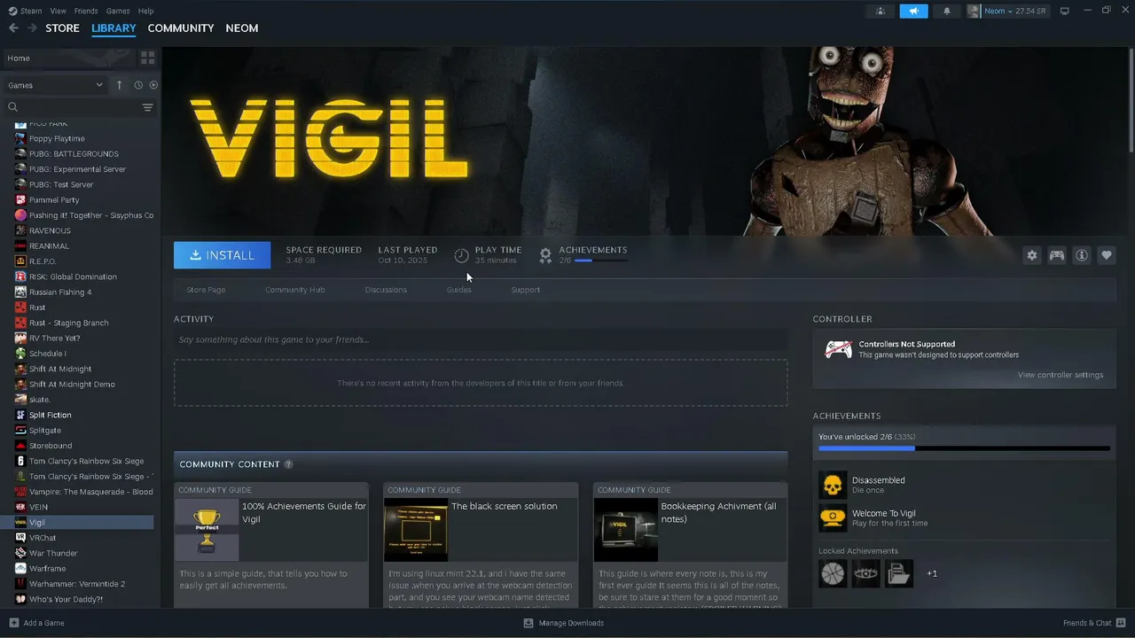Click the Disassembled skull achievement icon
The height and width of the screenshot is (638, 1135).
pos(833,485)
